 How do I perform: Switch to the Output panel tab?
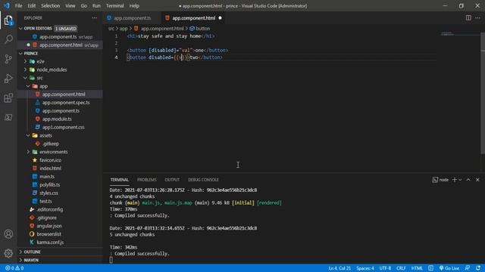pos(172,180)
